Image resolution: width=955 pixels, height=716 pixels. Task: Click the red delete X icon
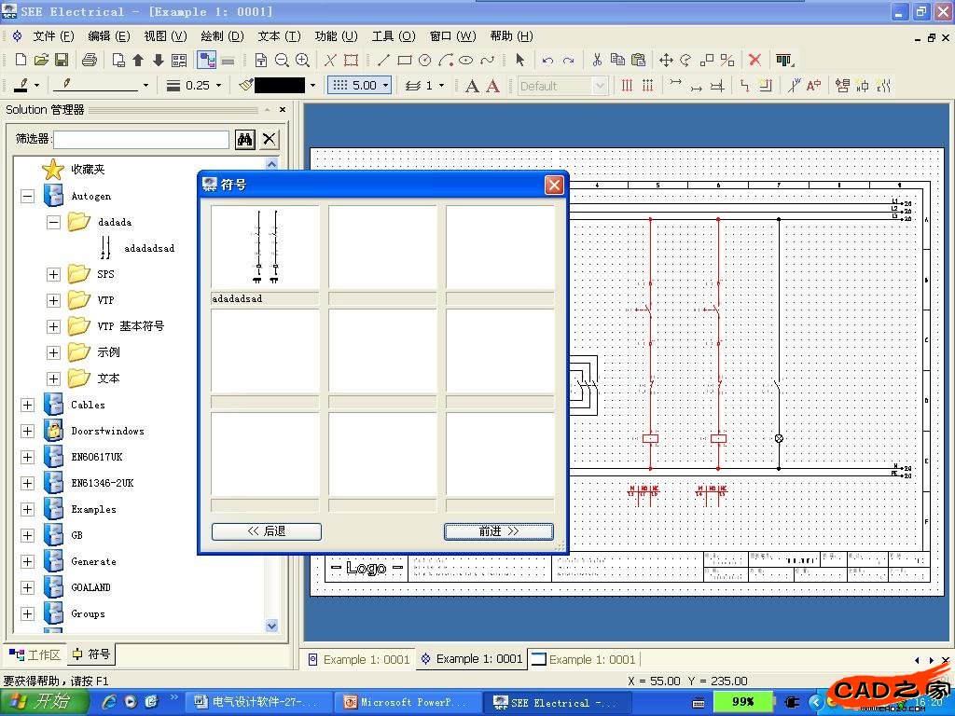coord(754,60)
